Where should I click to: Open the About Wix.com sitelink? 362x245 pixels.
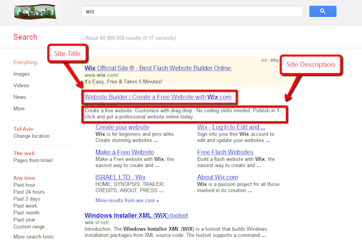pyautogui.click(x=218, y=177)
